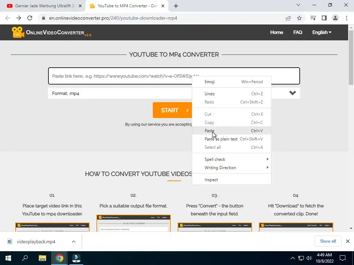
Task: Click the paste link input field
Action: [174, 76]
